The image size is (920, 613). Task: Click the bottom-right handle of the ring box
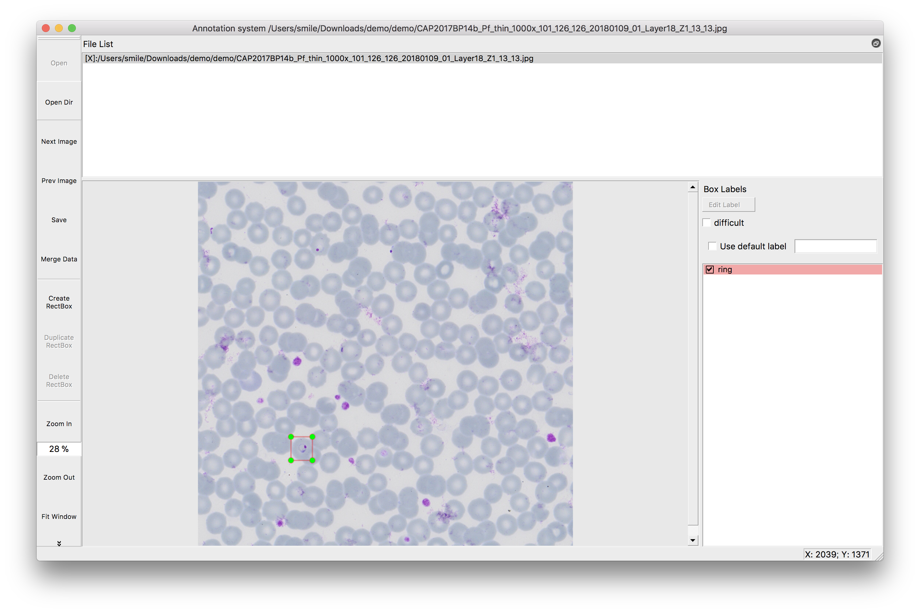pos(312,460)
